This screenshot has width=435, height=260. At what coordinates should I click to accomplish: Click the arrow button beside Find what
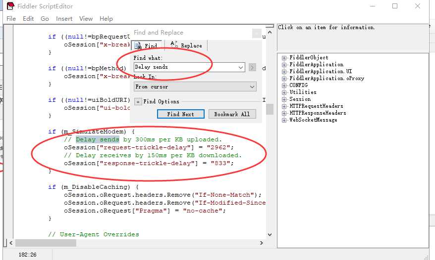pos(252,67)
